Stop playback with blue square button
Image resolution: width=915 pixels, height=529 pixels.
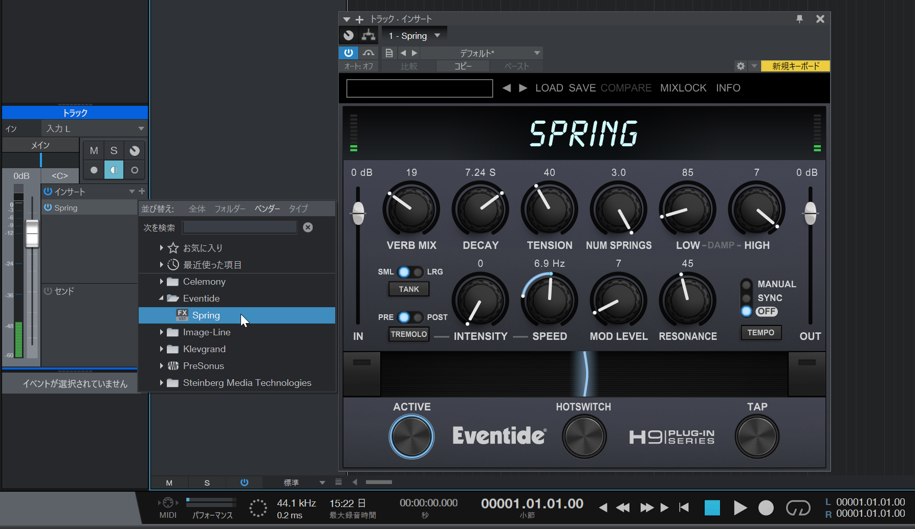click(712, 508)
